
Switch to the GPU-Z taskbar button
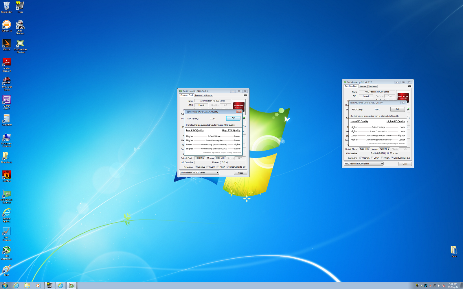[x=72, y=286]
